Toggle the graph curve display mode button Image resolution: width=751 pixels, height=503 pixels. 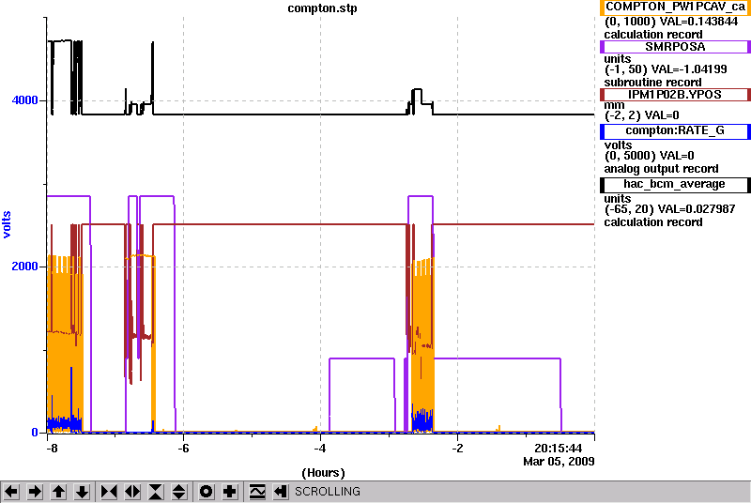257,492
